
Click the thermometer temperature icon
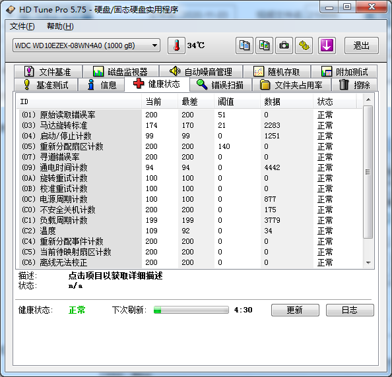click(176, 45)
